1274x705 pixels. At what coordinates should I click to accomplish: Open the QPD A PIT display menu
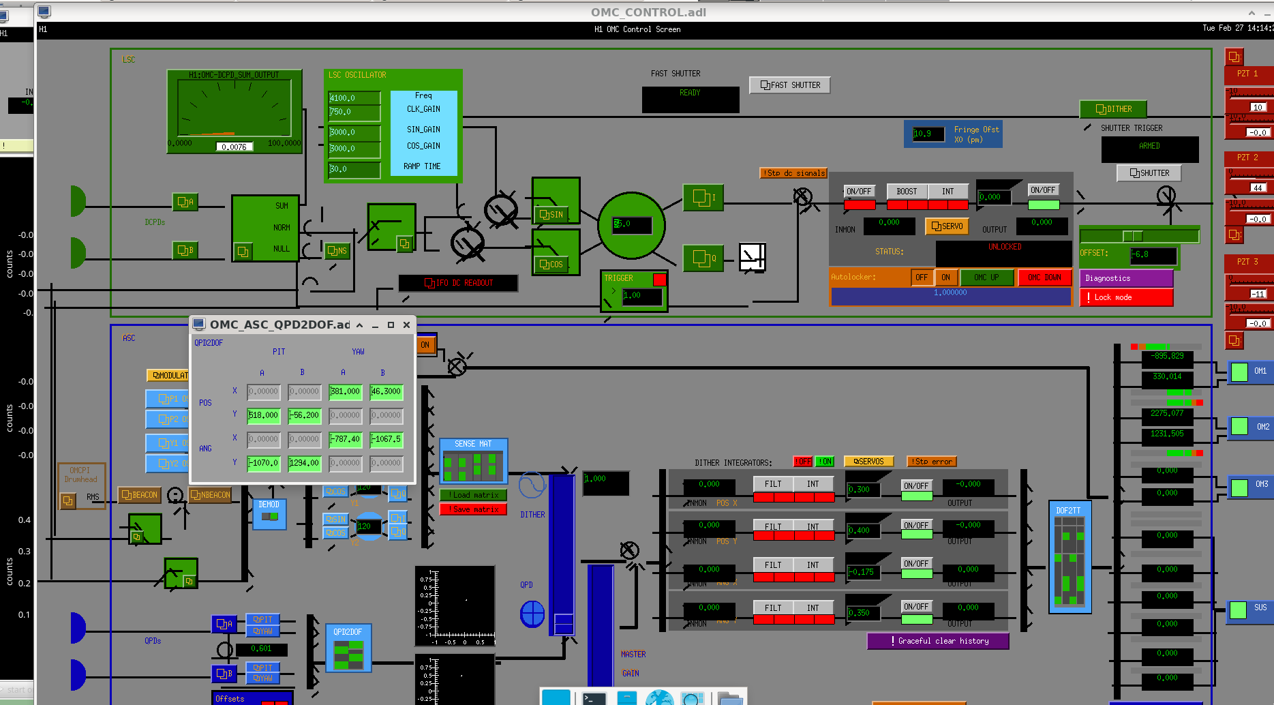click(x=262, y=619)
